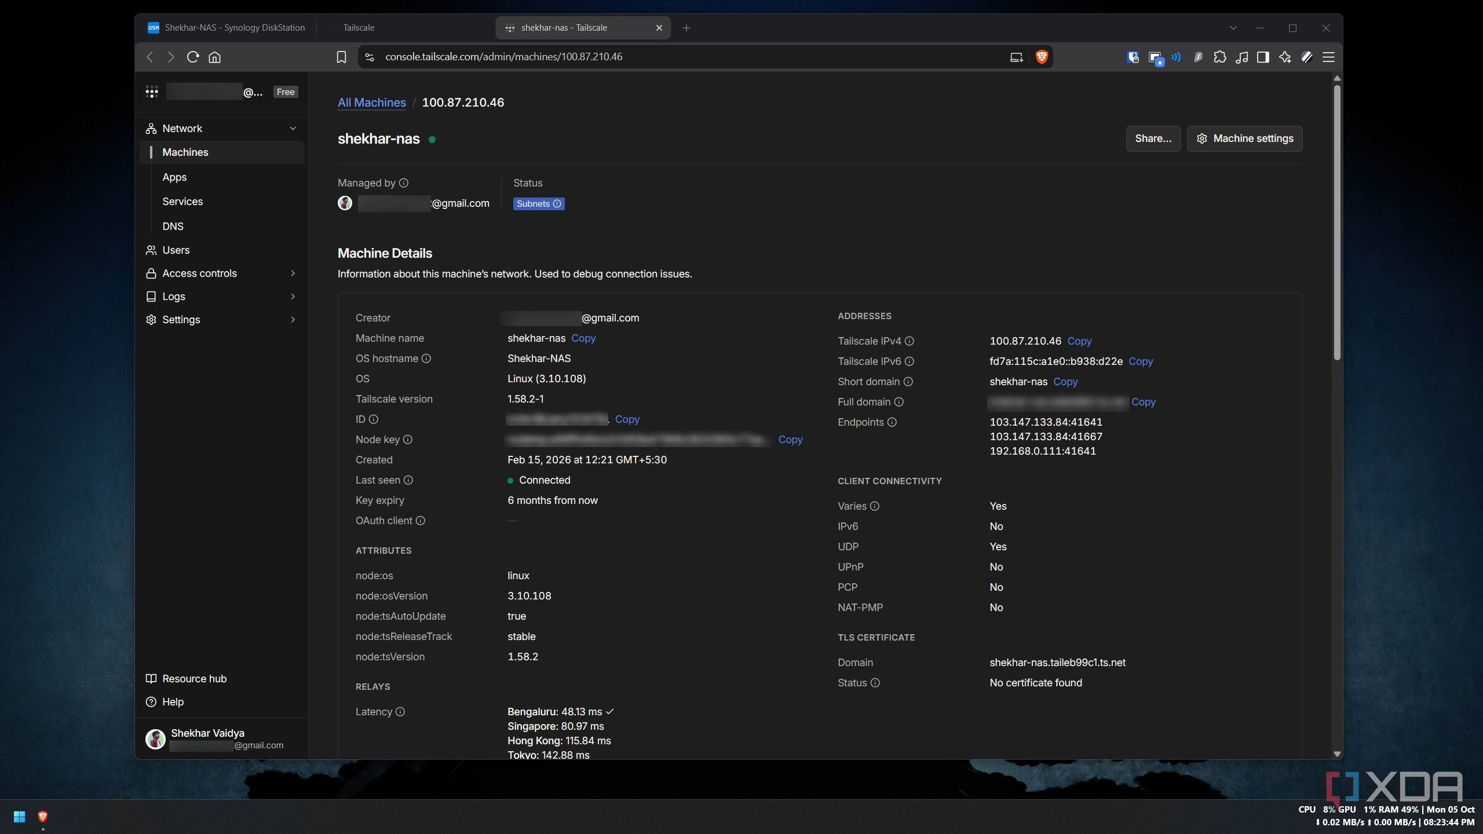Click info icon beside Endpoints
The image size is (1483, 834).
[x=892, y=422]
